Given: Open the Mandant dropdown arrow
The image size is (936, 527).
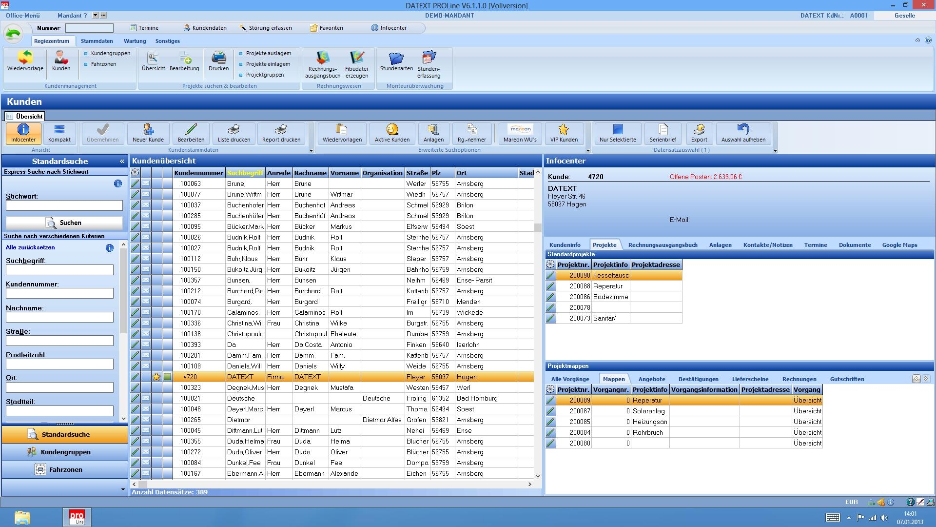Looking at the screenshot, I should click(96, 16).
